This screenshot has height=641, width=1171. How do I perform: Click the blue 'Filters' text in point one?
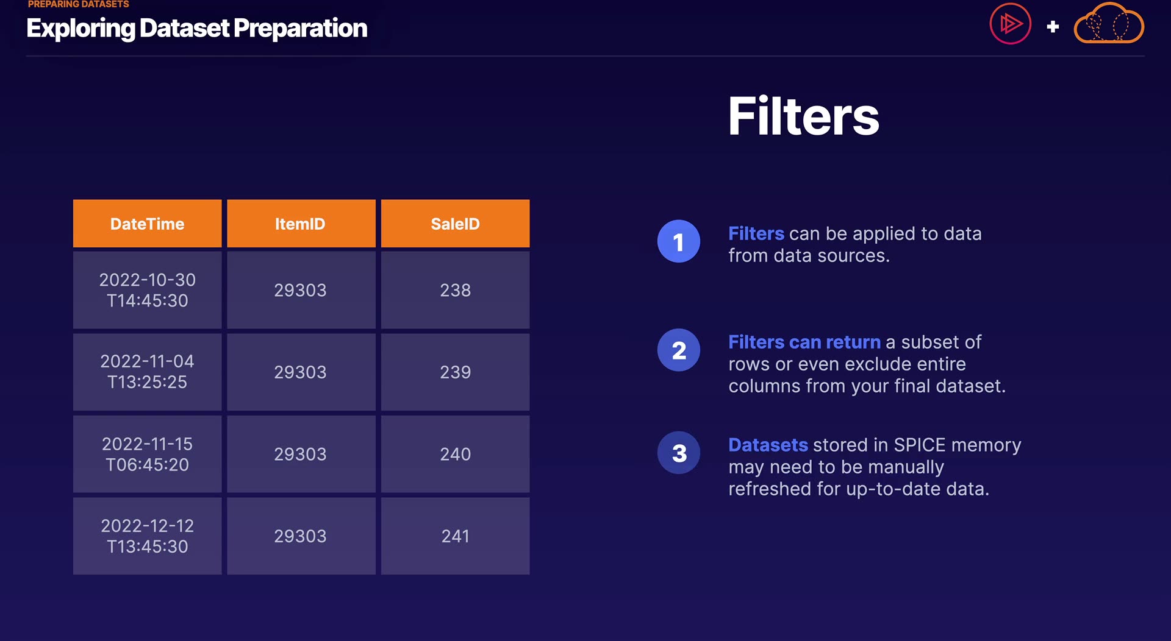(756, 233)
